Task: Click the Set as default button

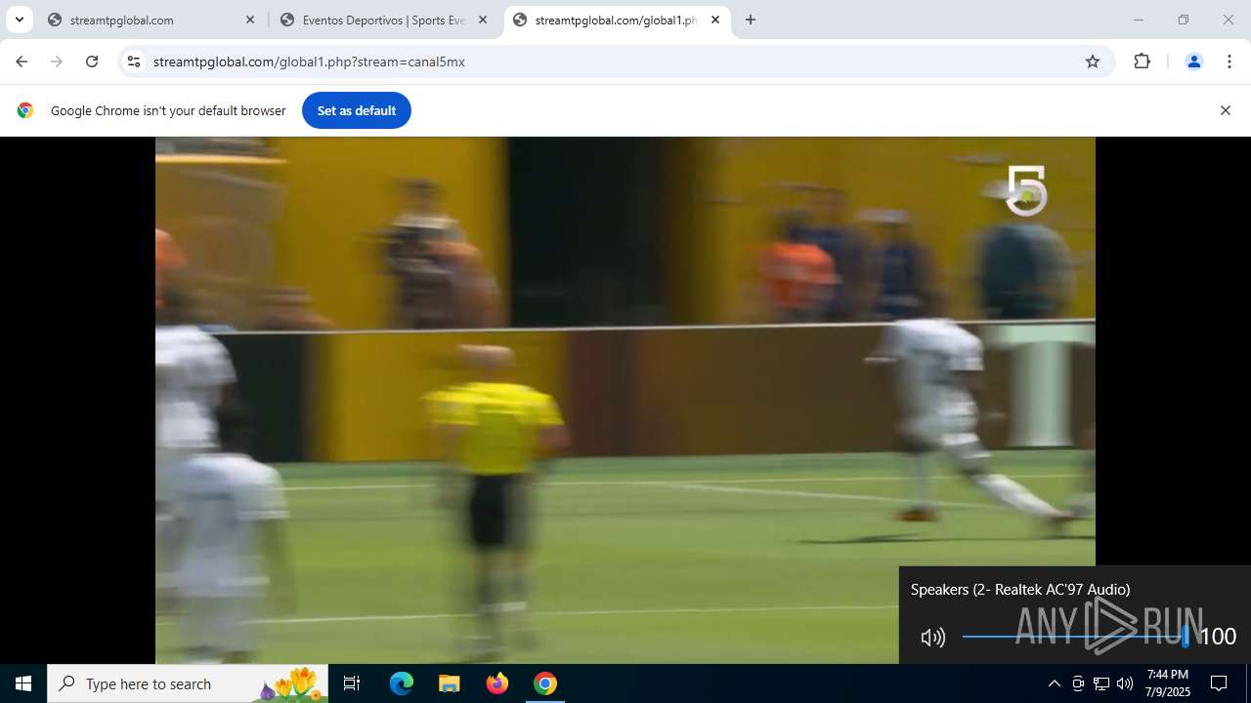Action: point(357,110)
